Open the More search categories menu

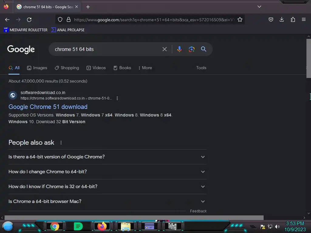pos(145,68)
